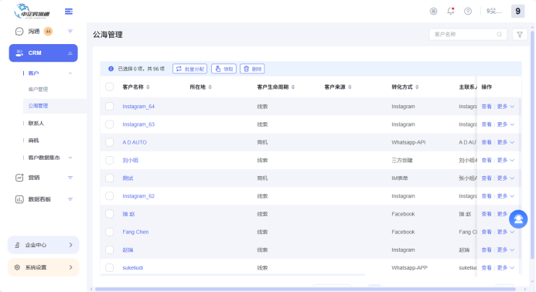Open notifications bell icon
This screenshot has width=536, height=292.
pos(451,12)
